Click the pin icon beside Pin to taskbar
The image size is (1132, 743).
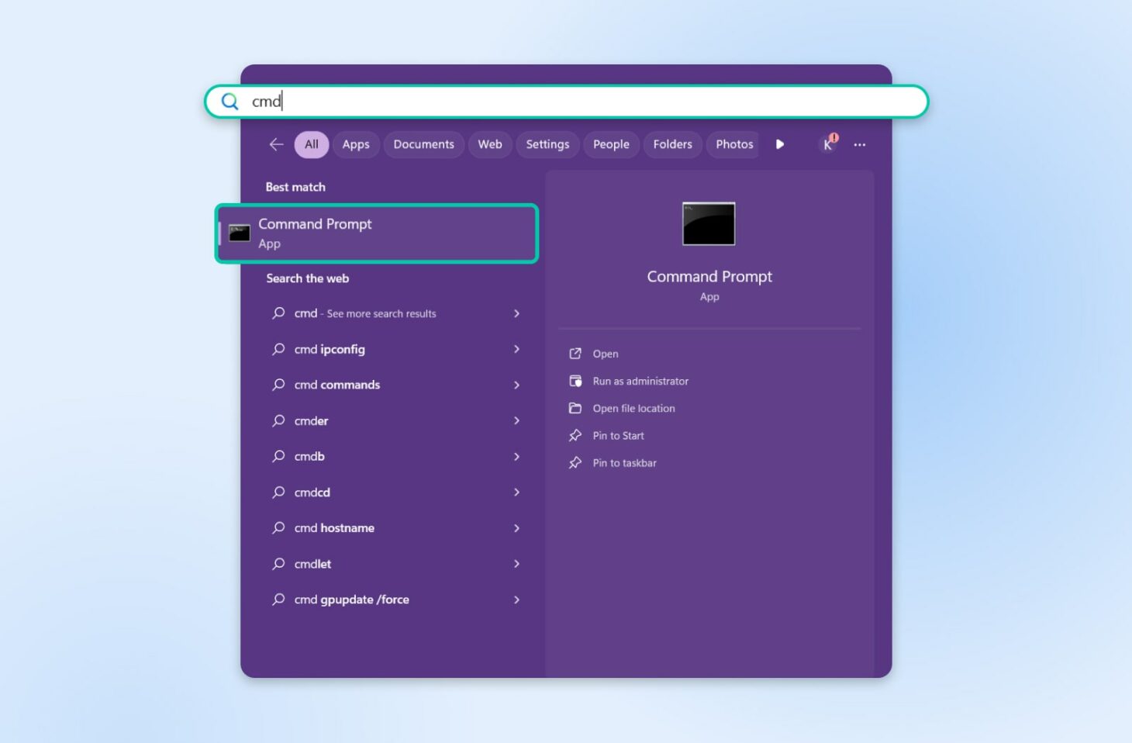pos(575,462)
